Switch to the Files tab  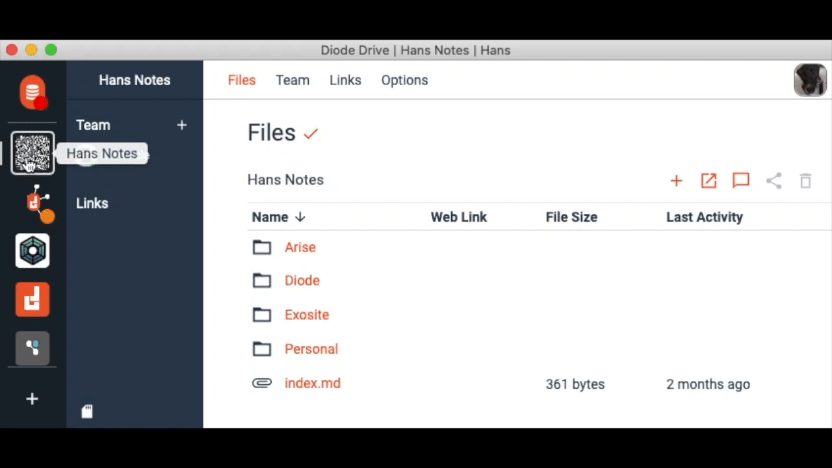(x=242, y=80)
